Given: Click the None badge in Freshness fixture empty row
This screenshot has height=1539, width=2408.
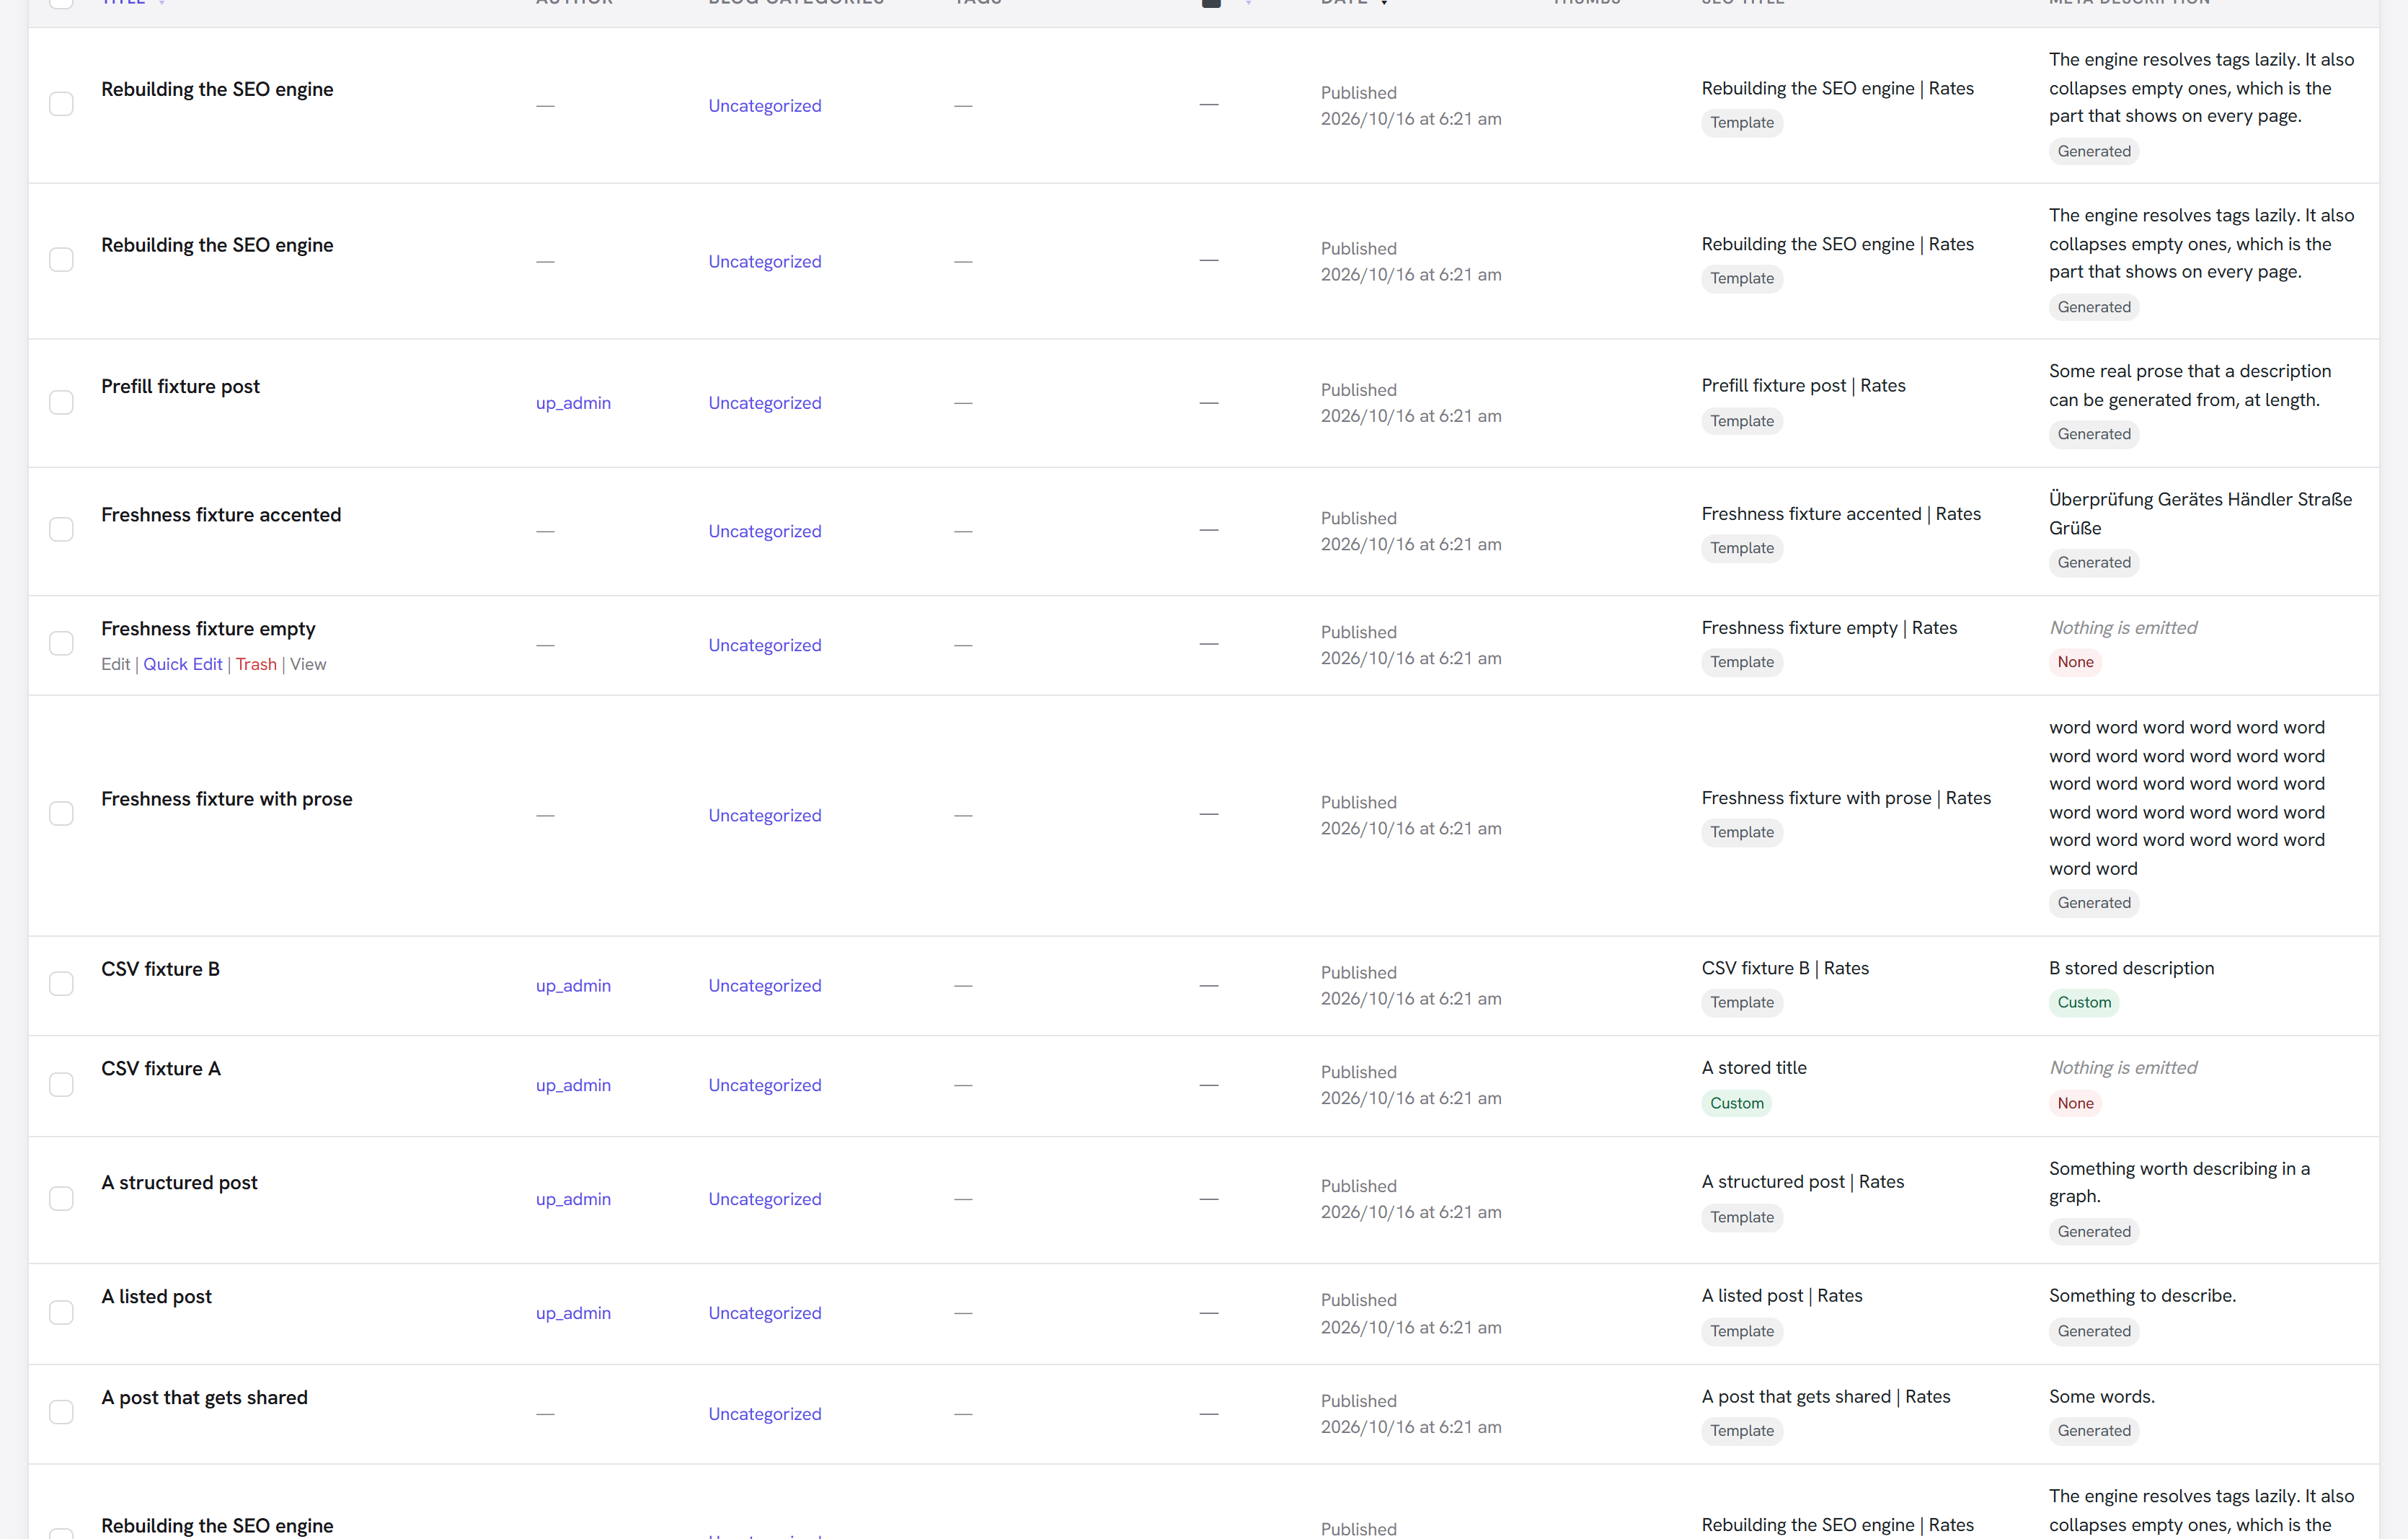Looking at the screenshot, I should click(2075, 662).
